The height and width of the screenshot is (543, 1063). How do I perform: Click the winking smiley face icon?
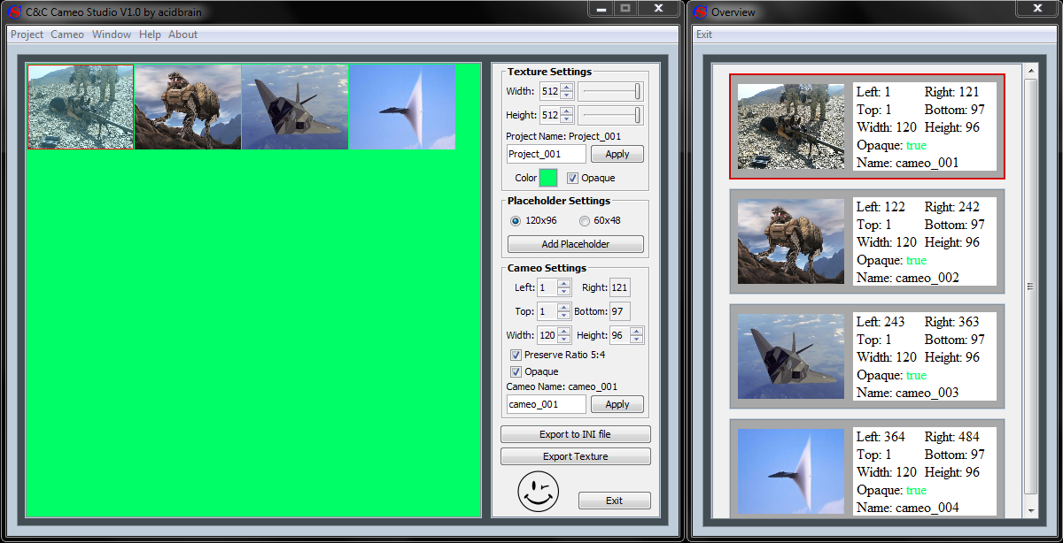click(539, 492)
